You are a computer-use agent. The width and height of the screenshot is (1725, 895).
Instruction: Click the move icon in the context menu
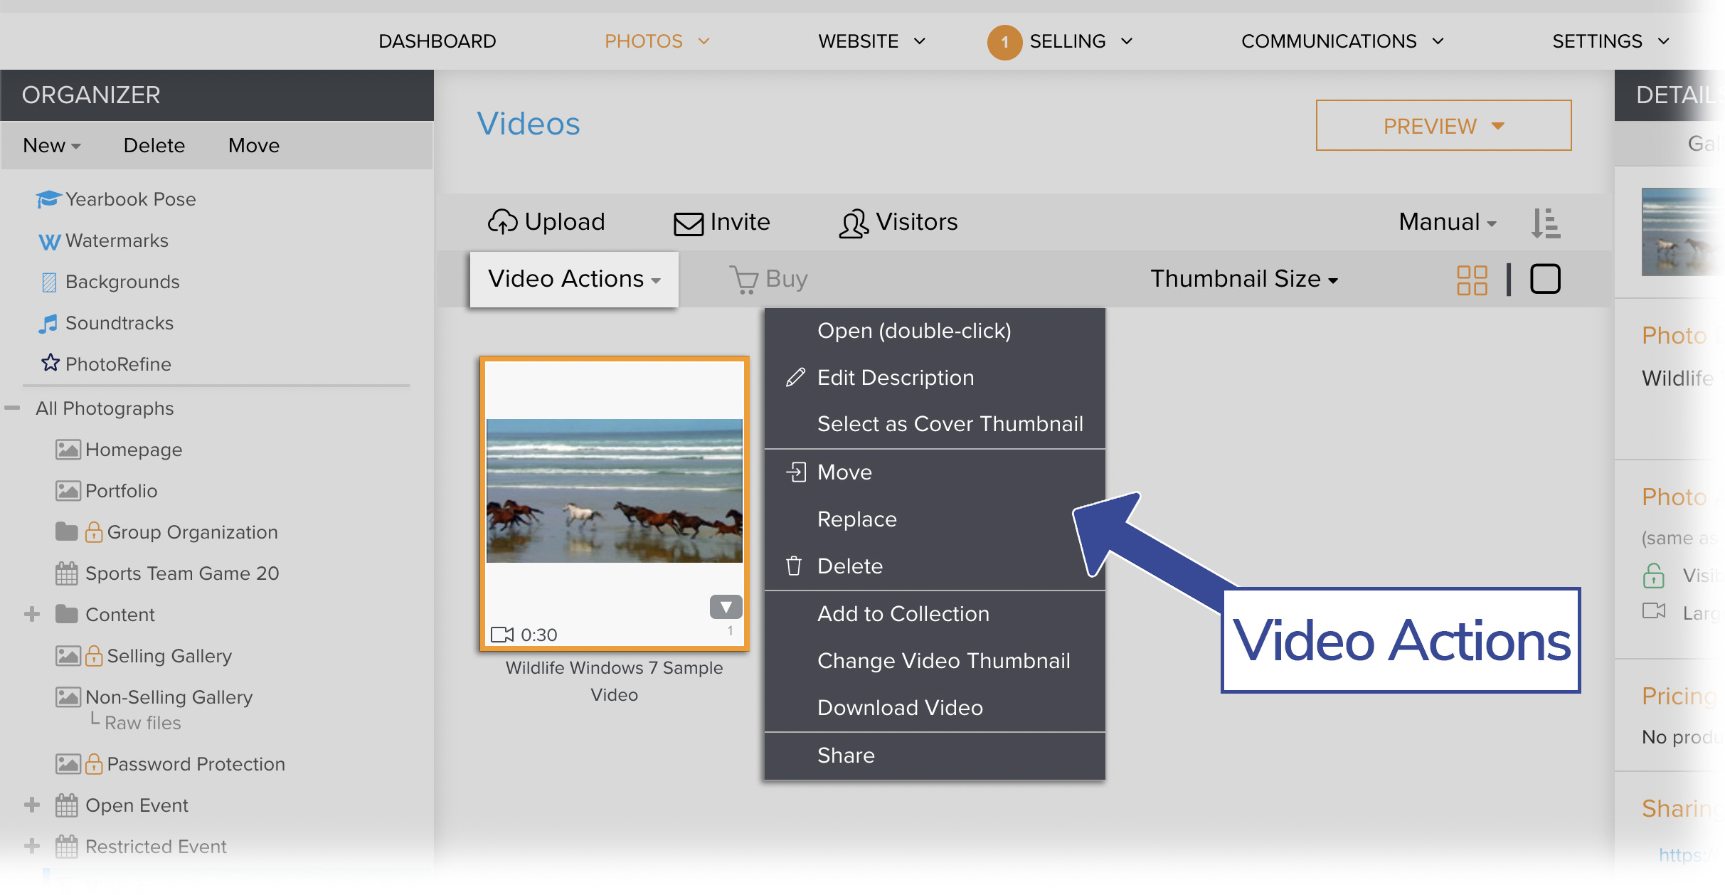pyautogui.click(x=796, y=472)
